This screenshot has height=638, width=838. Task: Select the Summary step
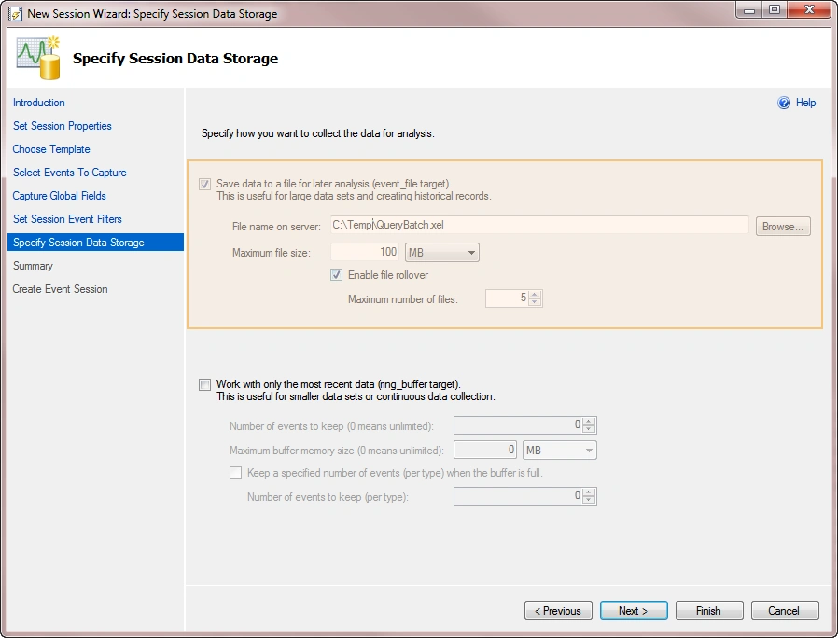tap(33, 265)
